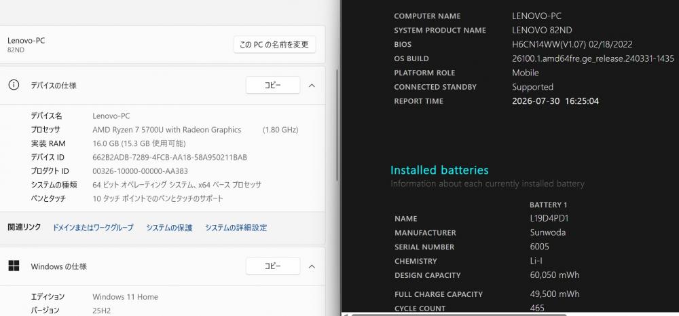
Task: Click the battery report horizontal scrollbar
Action: 459,314
